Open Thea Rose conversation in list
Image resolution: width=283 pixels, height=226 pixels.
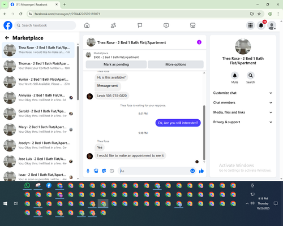[38, 50]
